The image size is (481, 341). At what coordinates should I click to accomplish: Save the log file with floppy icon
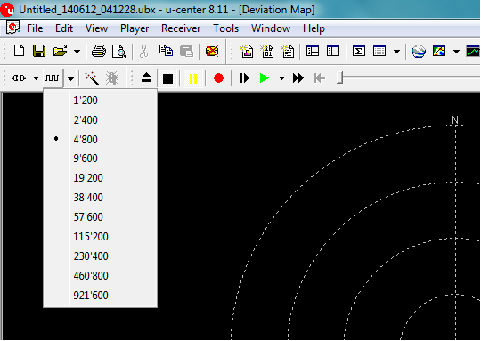click(x=39, y=51)
